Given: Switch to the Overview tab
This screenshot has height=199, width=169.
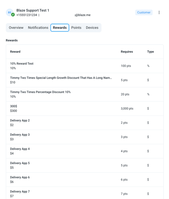Looking at the screenshot, I should pos(16,28).
